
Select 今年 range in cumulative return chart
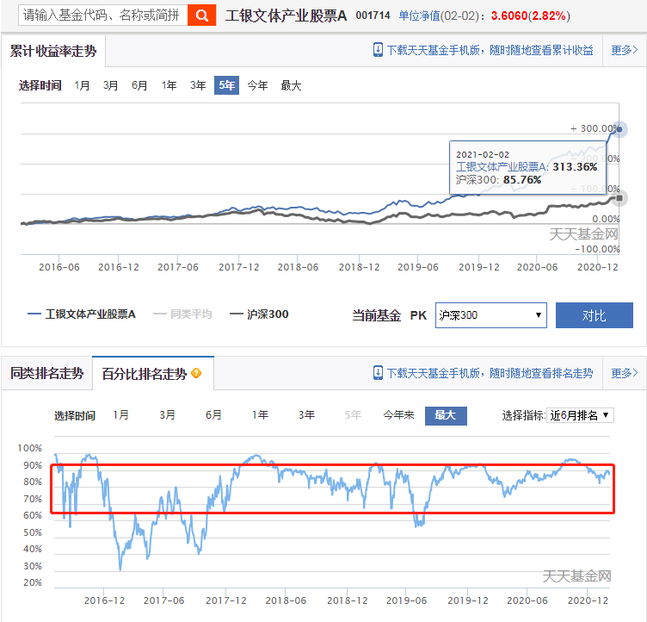pos(257,85)
